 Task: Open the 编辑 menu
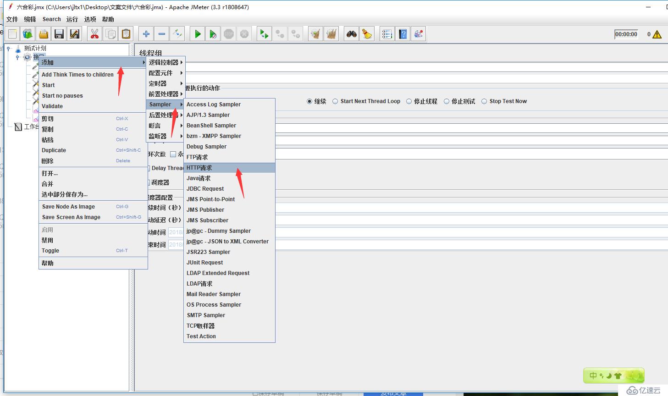(30, 19)
